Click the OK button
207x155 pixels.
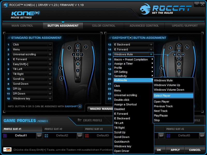tap(159, 150)
